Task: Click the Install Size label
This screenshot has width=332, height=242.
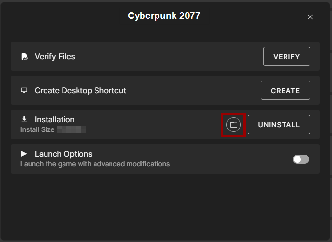Action: (37, 130)
